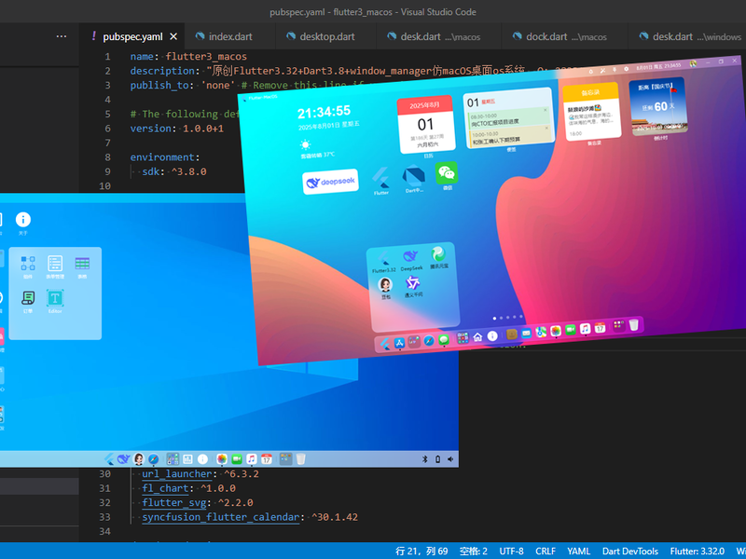Image resolution: width=746 pixels, height=559 pixels.
Task: Open Messages in the tilted macOS dock
Action: click(444, 339)
